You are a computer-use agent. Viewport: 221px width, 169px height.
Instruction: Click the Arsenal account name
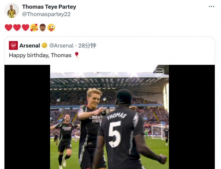[x=29, y=45]
